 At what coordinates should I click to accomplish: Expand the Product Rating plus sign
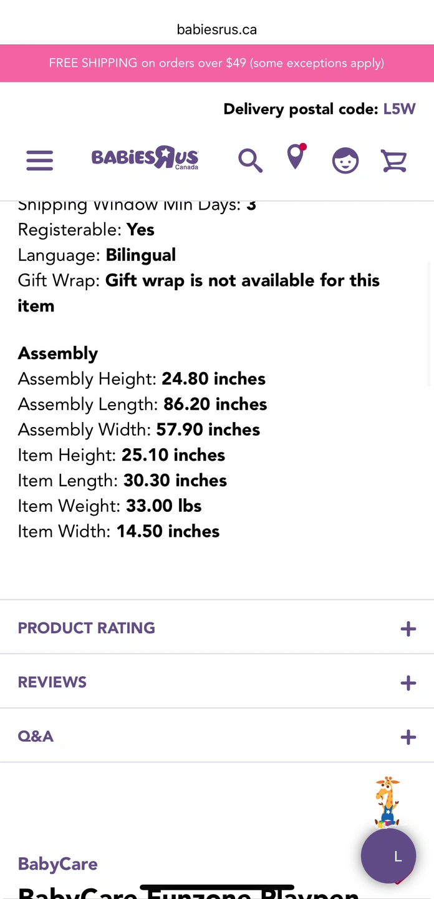(x=408, y=629)
